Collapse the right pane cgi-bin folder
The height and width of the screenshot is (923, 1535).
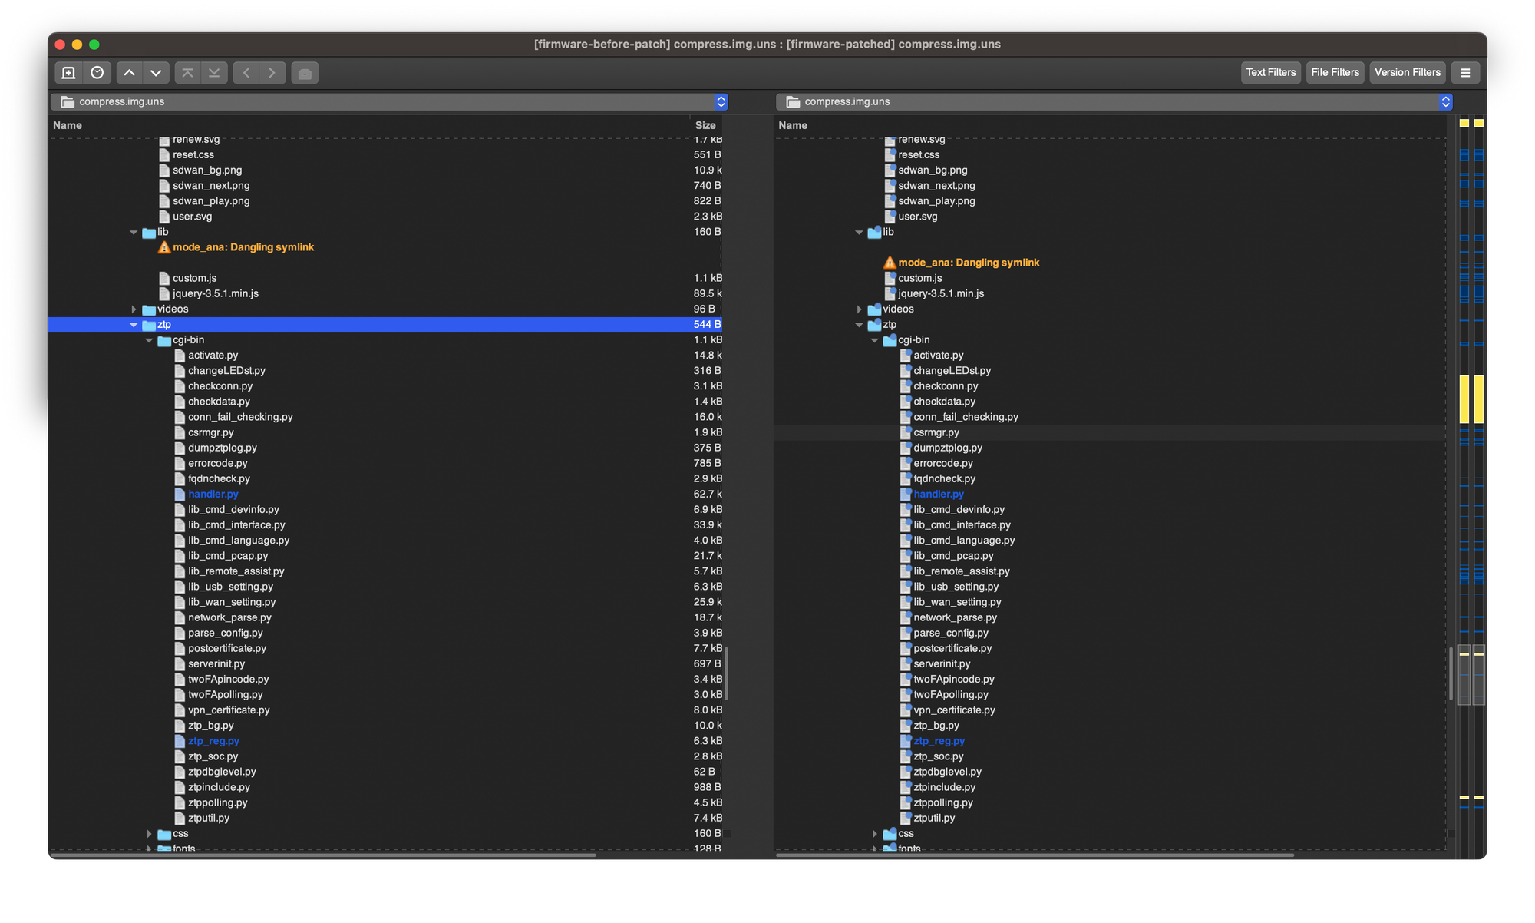coord(874,340)
